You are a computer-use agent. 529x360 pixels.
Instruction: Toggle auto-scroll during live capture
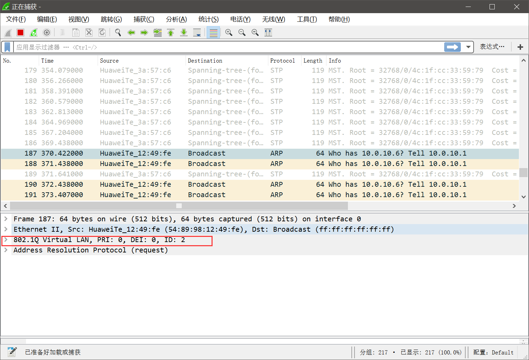click(x=197, y=33)
